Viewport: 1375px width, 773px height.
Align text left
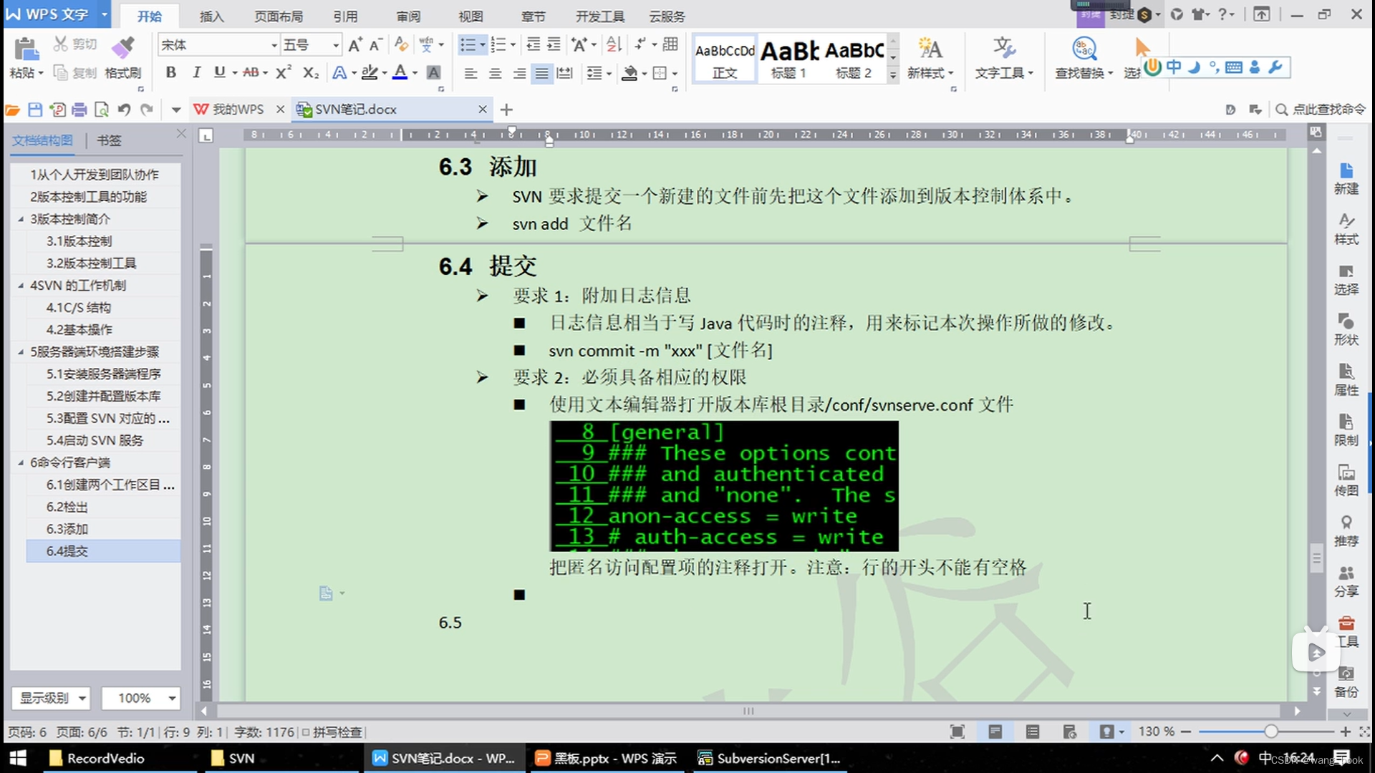[471, 73]
